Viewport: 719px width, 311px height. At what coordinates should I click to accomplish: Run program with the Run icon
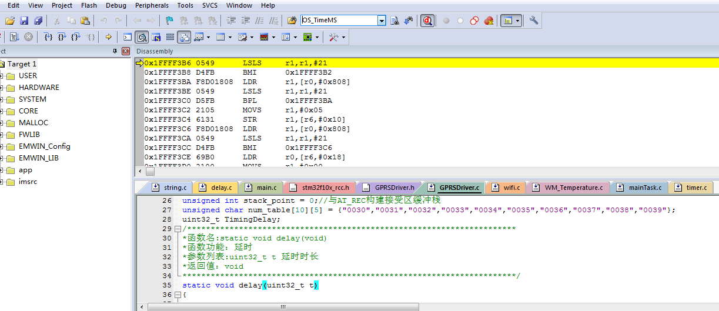(14, 37)
